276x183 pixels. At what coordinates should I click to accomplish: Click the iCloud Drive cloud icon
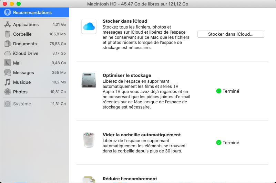coord(7,53)
